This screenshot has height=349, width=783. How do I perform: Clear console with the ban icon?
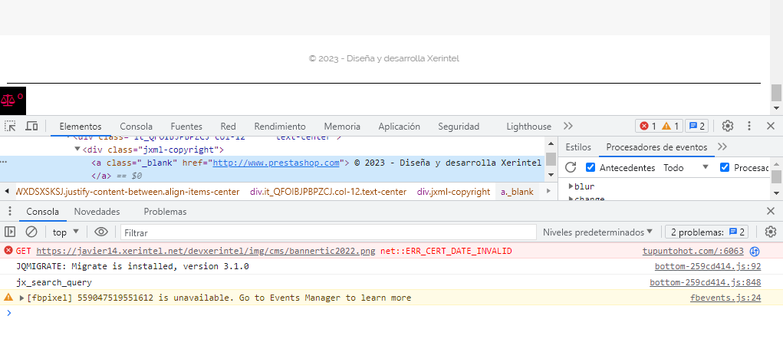click(x=31, y=232)
